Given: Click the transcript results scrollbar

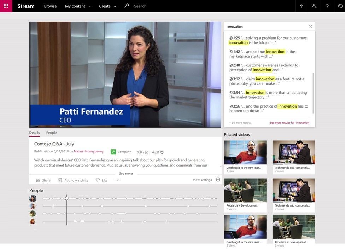Looking at the screenshot, I should click(313, 93).
